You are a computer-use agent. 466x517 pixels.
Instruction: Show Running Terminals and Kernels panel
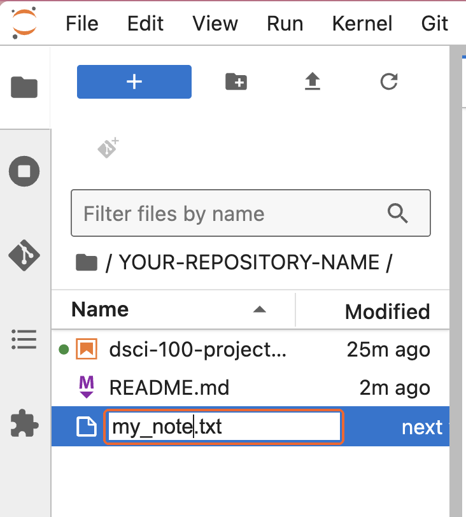(x=24, y=171)
